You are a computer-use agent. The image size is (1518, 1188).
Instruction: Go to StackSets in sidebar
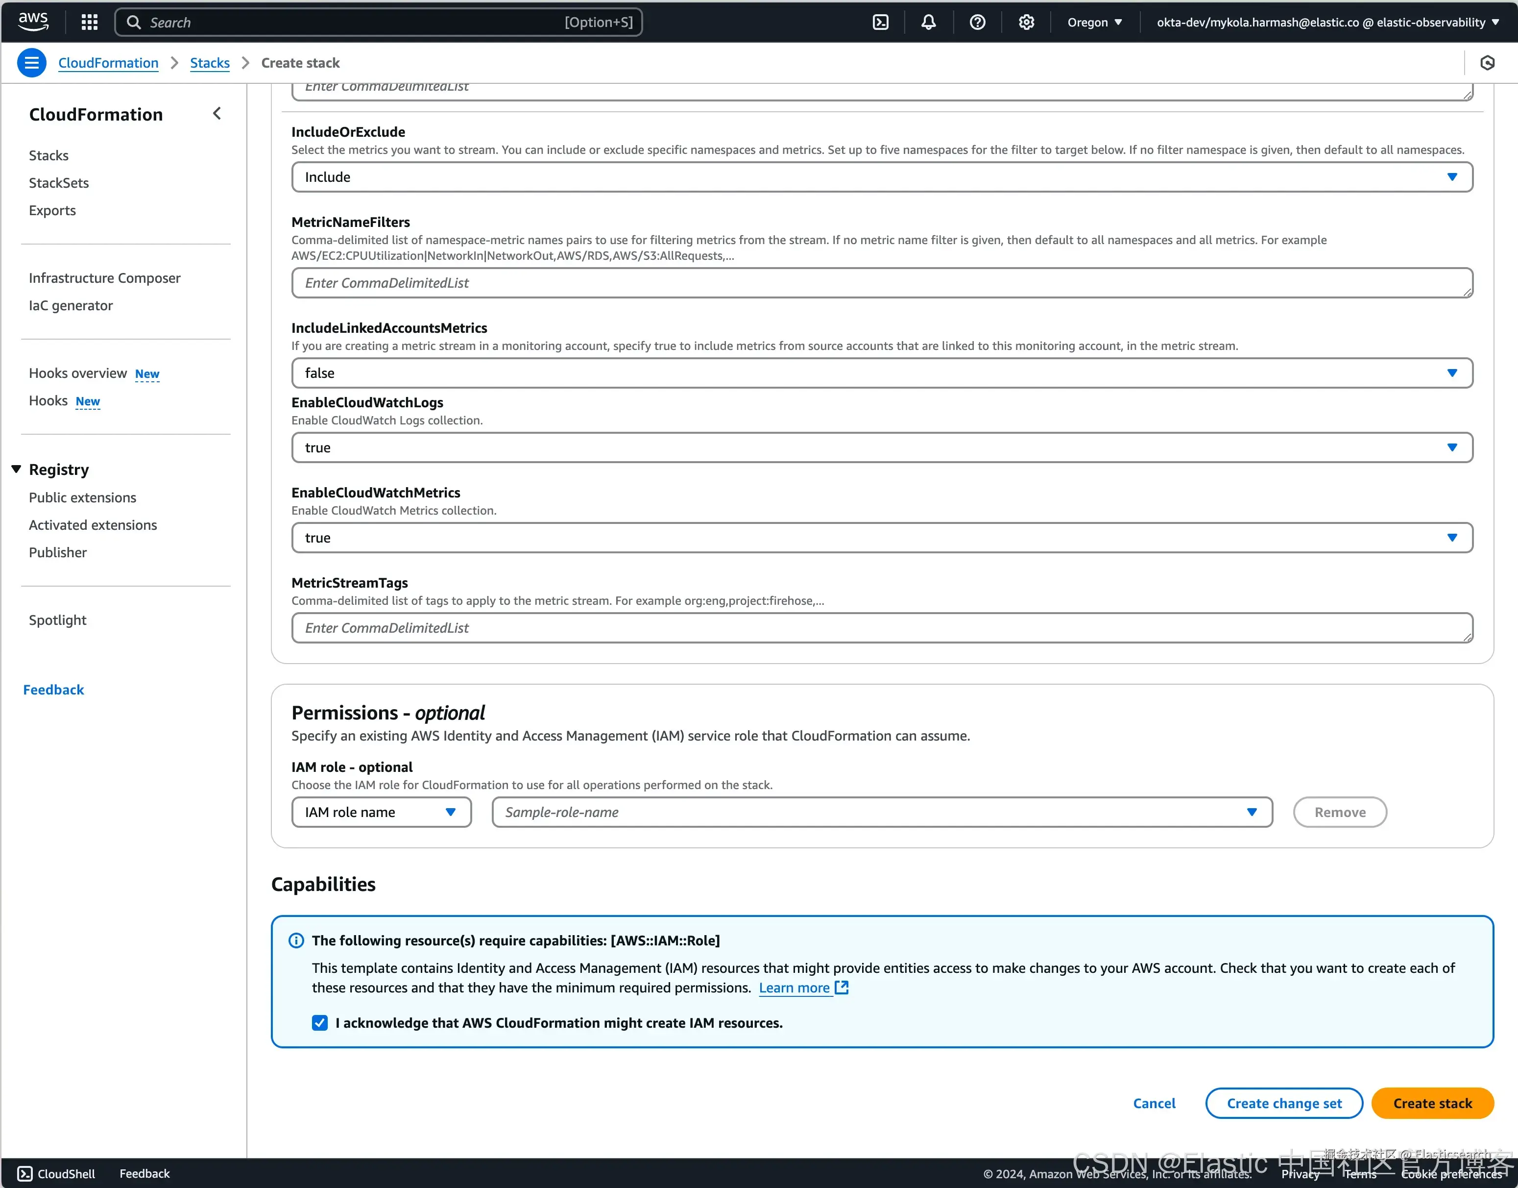(59, 183)
